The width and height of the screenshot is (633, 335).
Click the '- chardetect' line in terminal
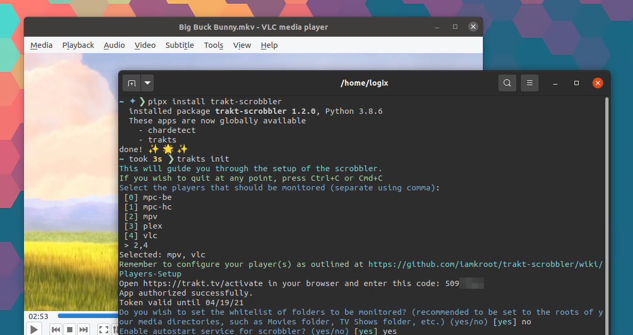click(x=167, y=130)
